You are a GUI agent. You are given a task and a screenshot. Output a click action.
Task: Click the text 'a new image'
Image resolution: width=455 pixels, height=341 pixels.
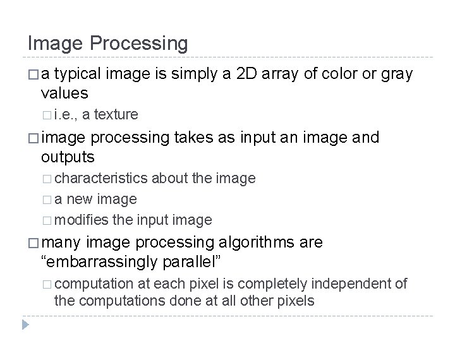click(x=95, y=200)
